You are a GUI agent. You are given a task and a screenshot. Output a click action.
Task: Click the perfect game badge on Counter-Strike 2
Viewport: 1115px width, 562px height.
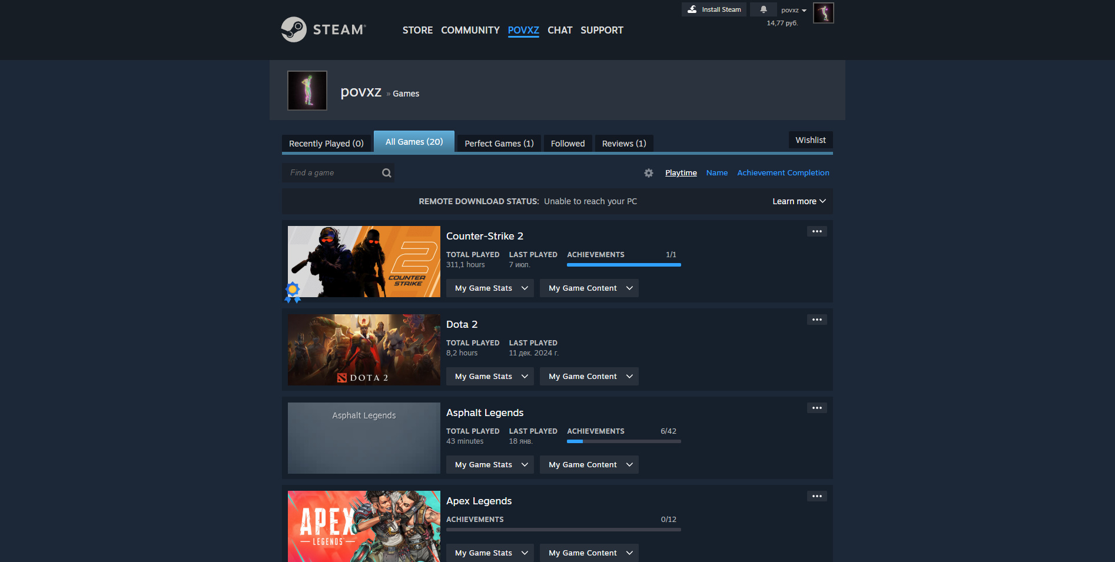[293, 292]
